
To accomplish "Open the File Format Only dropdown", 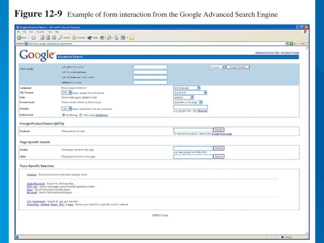I will [67, 93].
